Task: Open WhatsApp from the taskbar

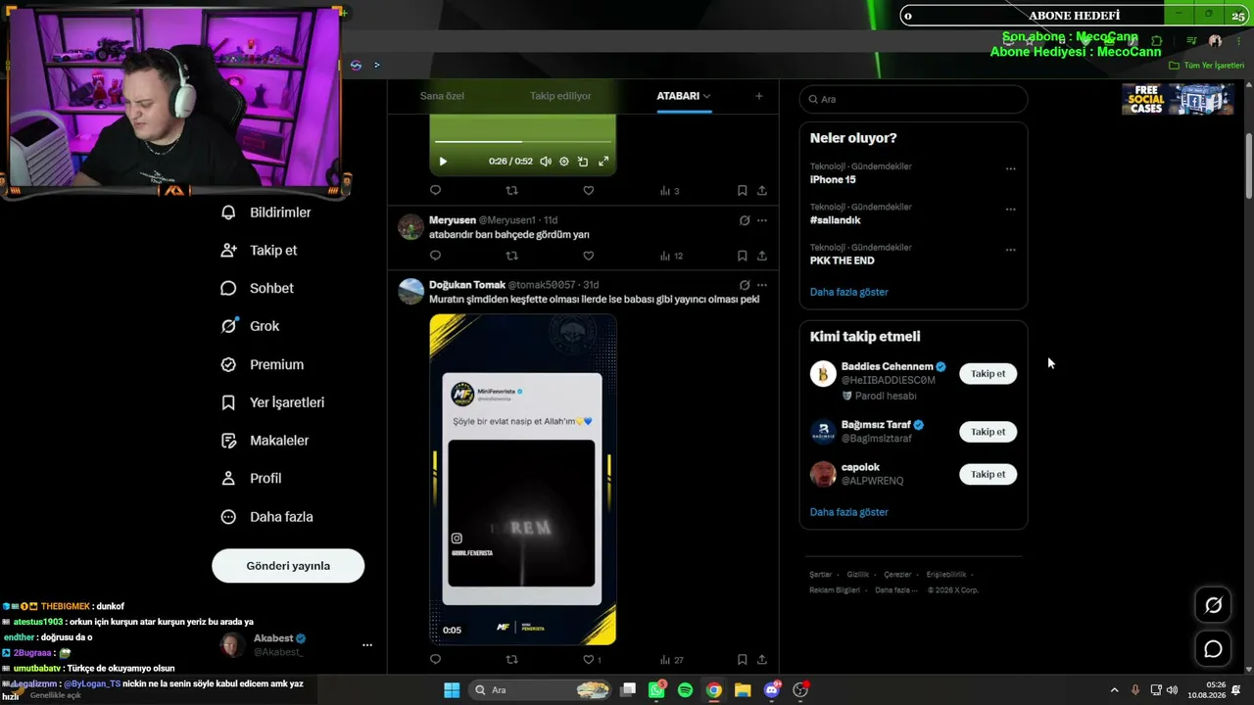Action: [657, 690]
